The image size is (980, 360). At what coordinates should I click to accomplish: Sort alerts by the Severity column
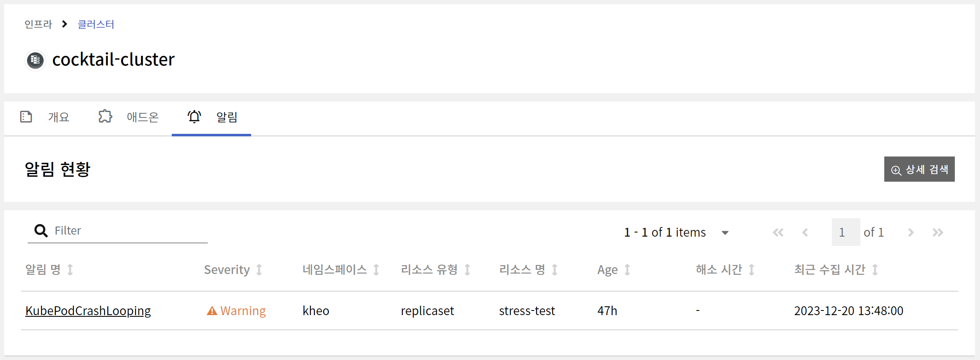click(259, 270)
